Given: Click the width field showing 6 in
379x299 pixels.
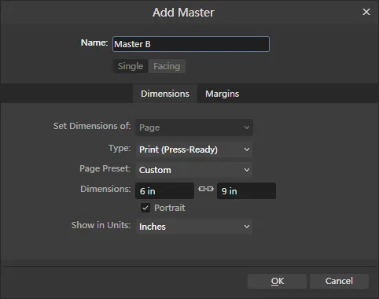Looking at the screenshot, I should pos(164,191).
